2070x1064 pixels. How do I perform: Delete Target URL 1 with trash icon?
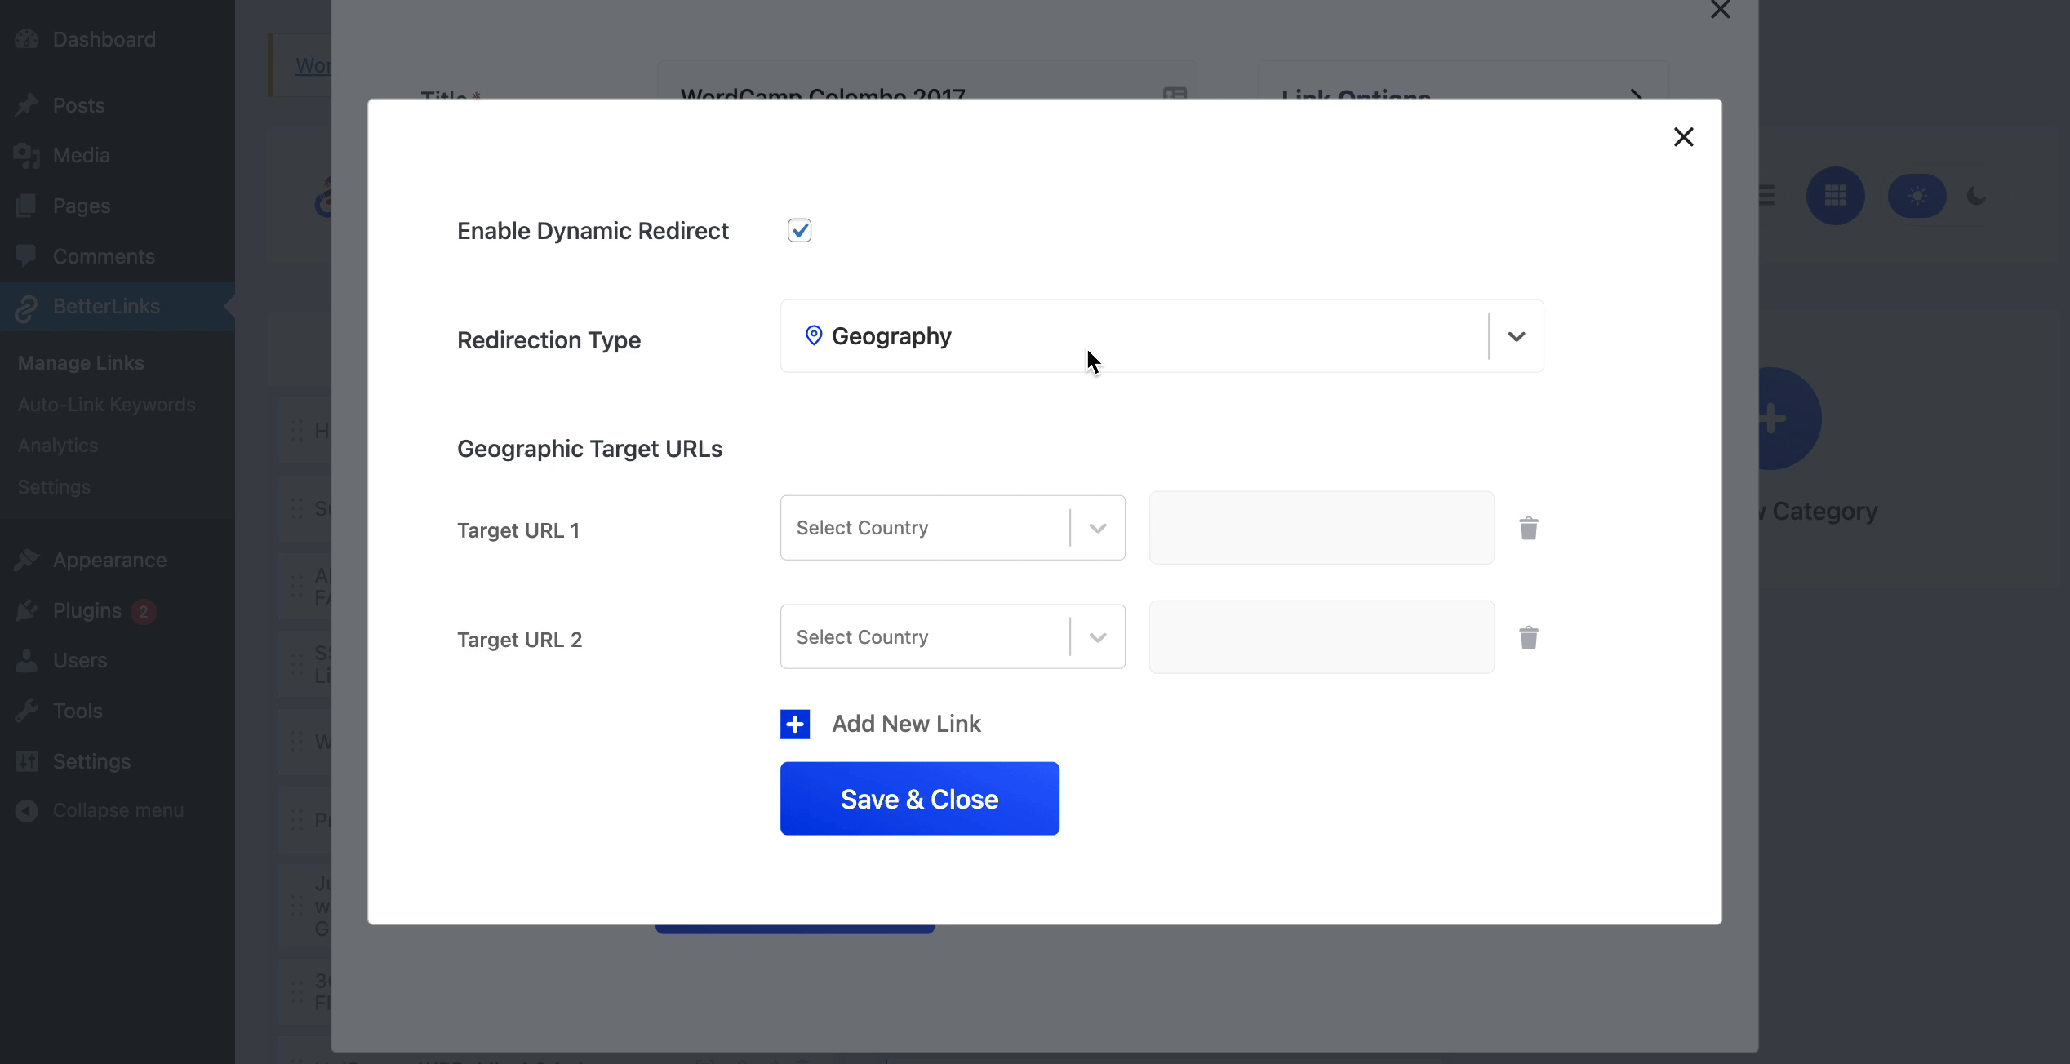[1528, 529]
